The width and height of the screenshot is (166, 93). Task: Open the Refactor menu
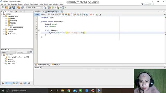26,4
